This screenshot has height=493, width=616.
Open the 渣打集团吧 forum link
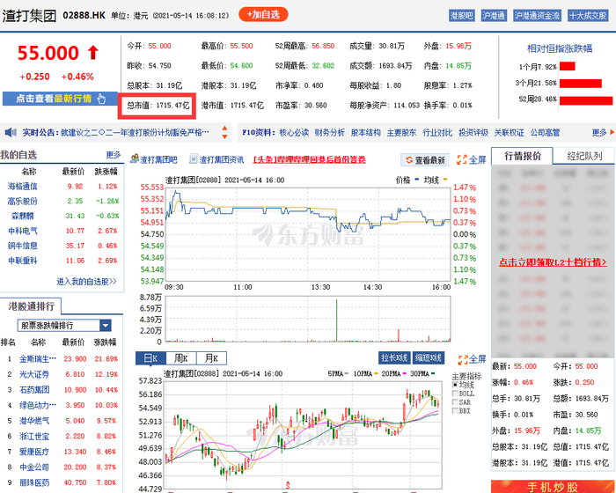pos(158,159)
